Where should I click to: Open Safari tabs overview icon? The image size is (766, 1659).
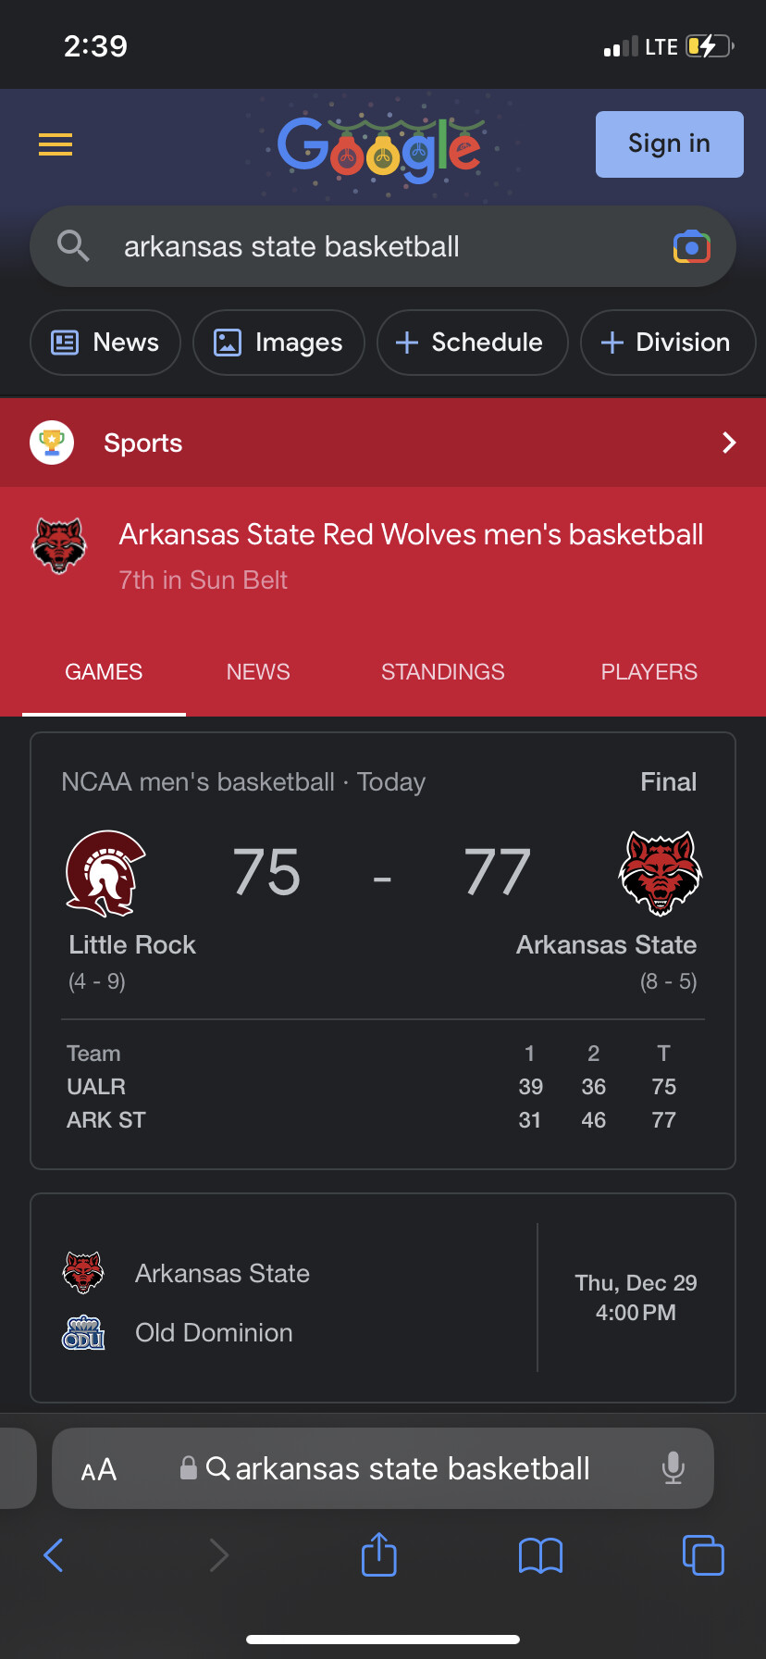pyautogui.click(x=703, y=1554)
